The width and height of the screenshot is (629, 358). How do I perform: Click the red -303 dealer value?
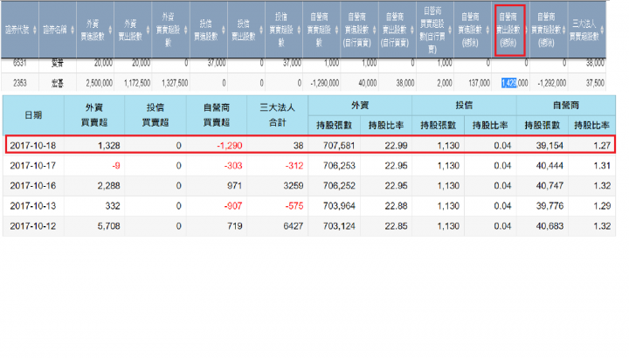[233, 166]
